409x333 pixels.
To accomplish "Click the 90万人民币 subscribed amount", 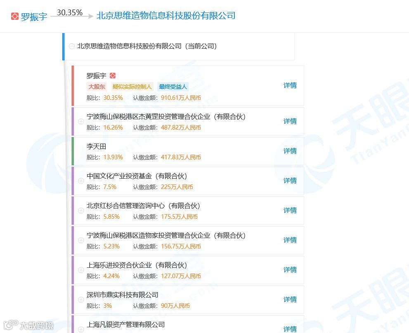I will pos(175,306).
